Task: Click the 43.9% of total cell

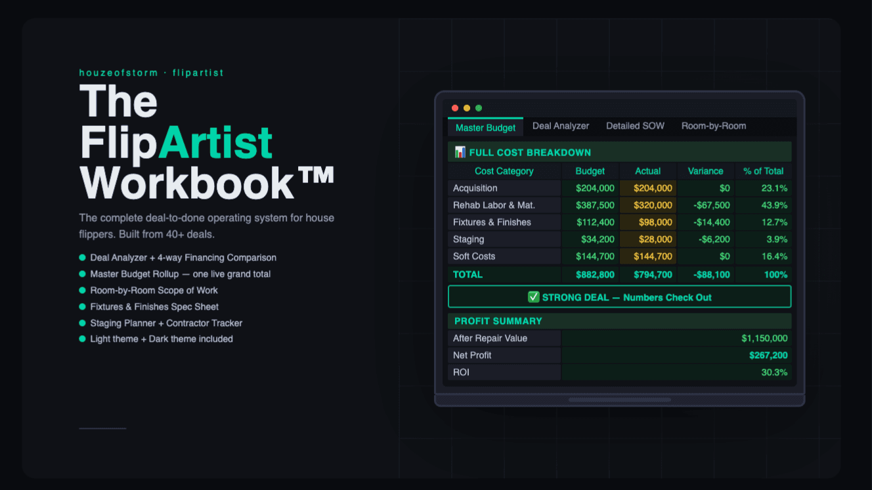Action: click(x=764, y=205)
